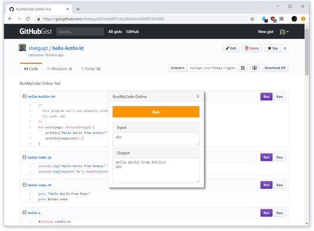Run the hello.c file
The image size is (314, 231).
[266, 213]
